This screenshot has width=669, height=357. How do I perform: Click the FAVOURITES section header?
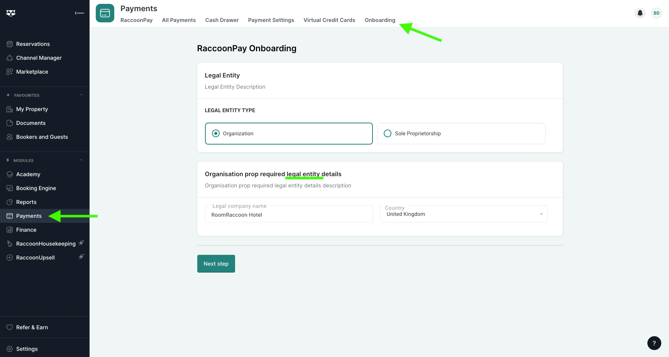(27, 95)
